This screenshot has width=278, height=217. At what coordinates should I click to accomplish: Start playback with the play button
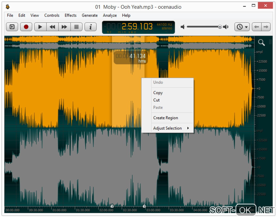40,27
